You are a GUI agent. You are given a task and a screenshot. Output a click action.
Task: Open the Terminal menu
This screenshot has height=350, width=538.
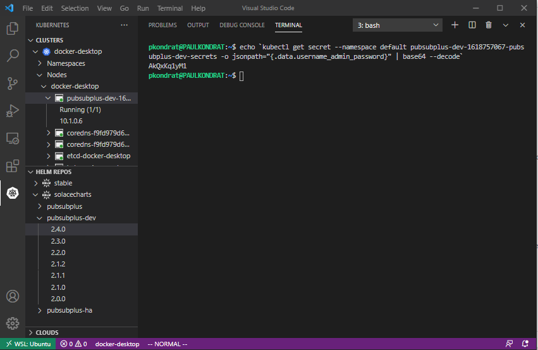coord(169,8)
